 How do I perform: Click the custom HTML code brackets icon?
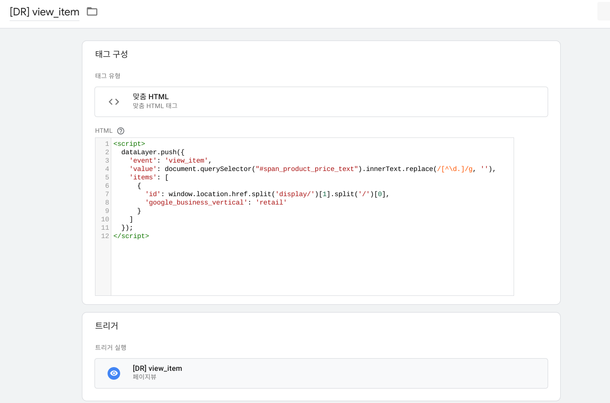(114, 102)
